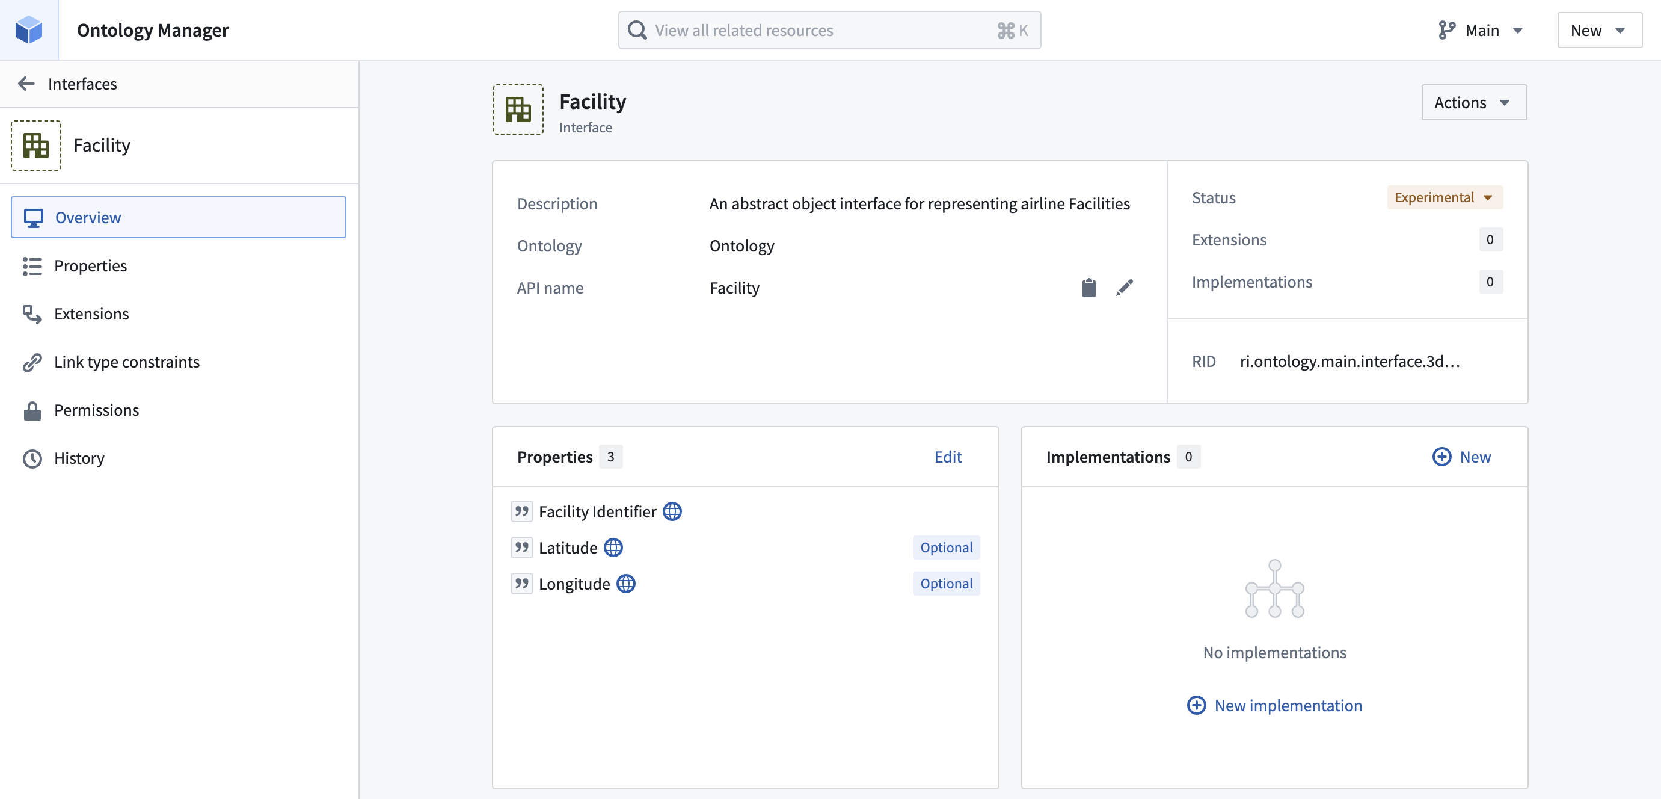Click the Facility building icon in sidebar

[x=36, y=146]
